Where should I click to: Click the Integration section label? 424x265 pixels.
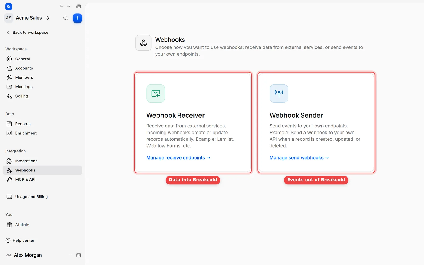tap(16, 151)
